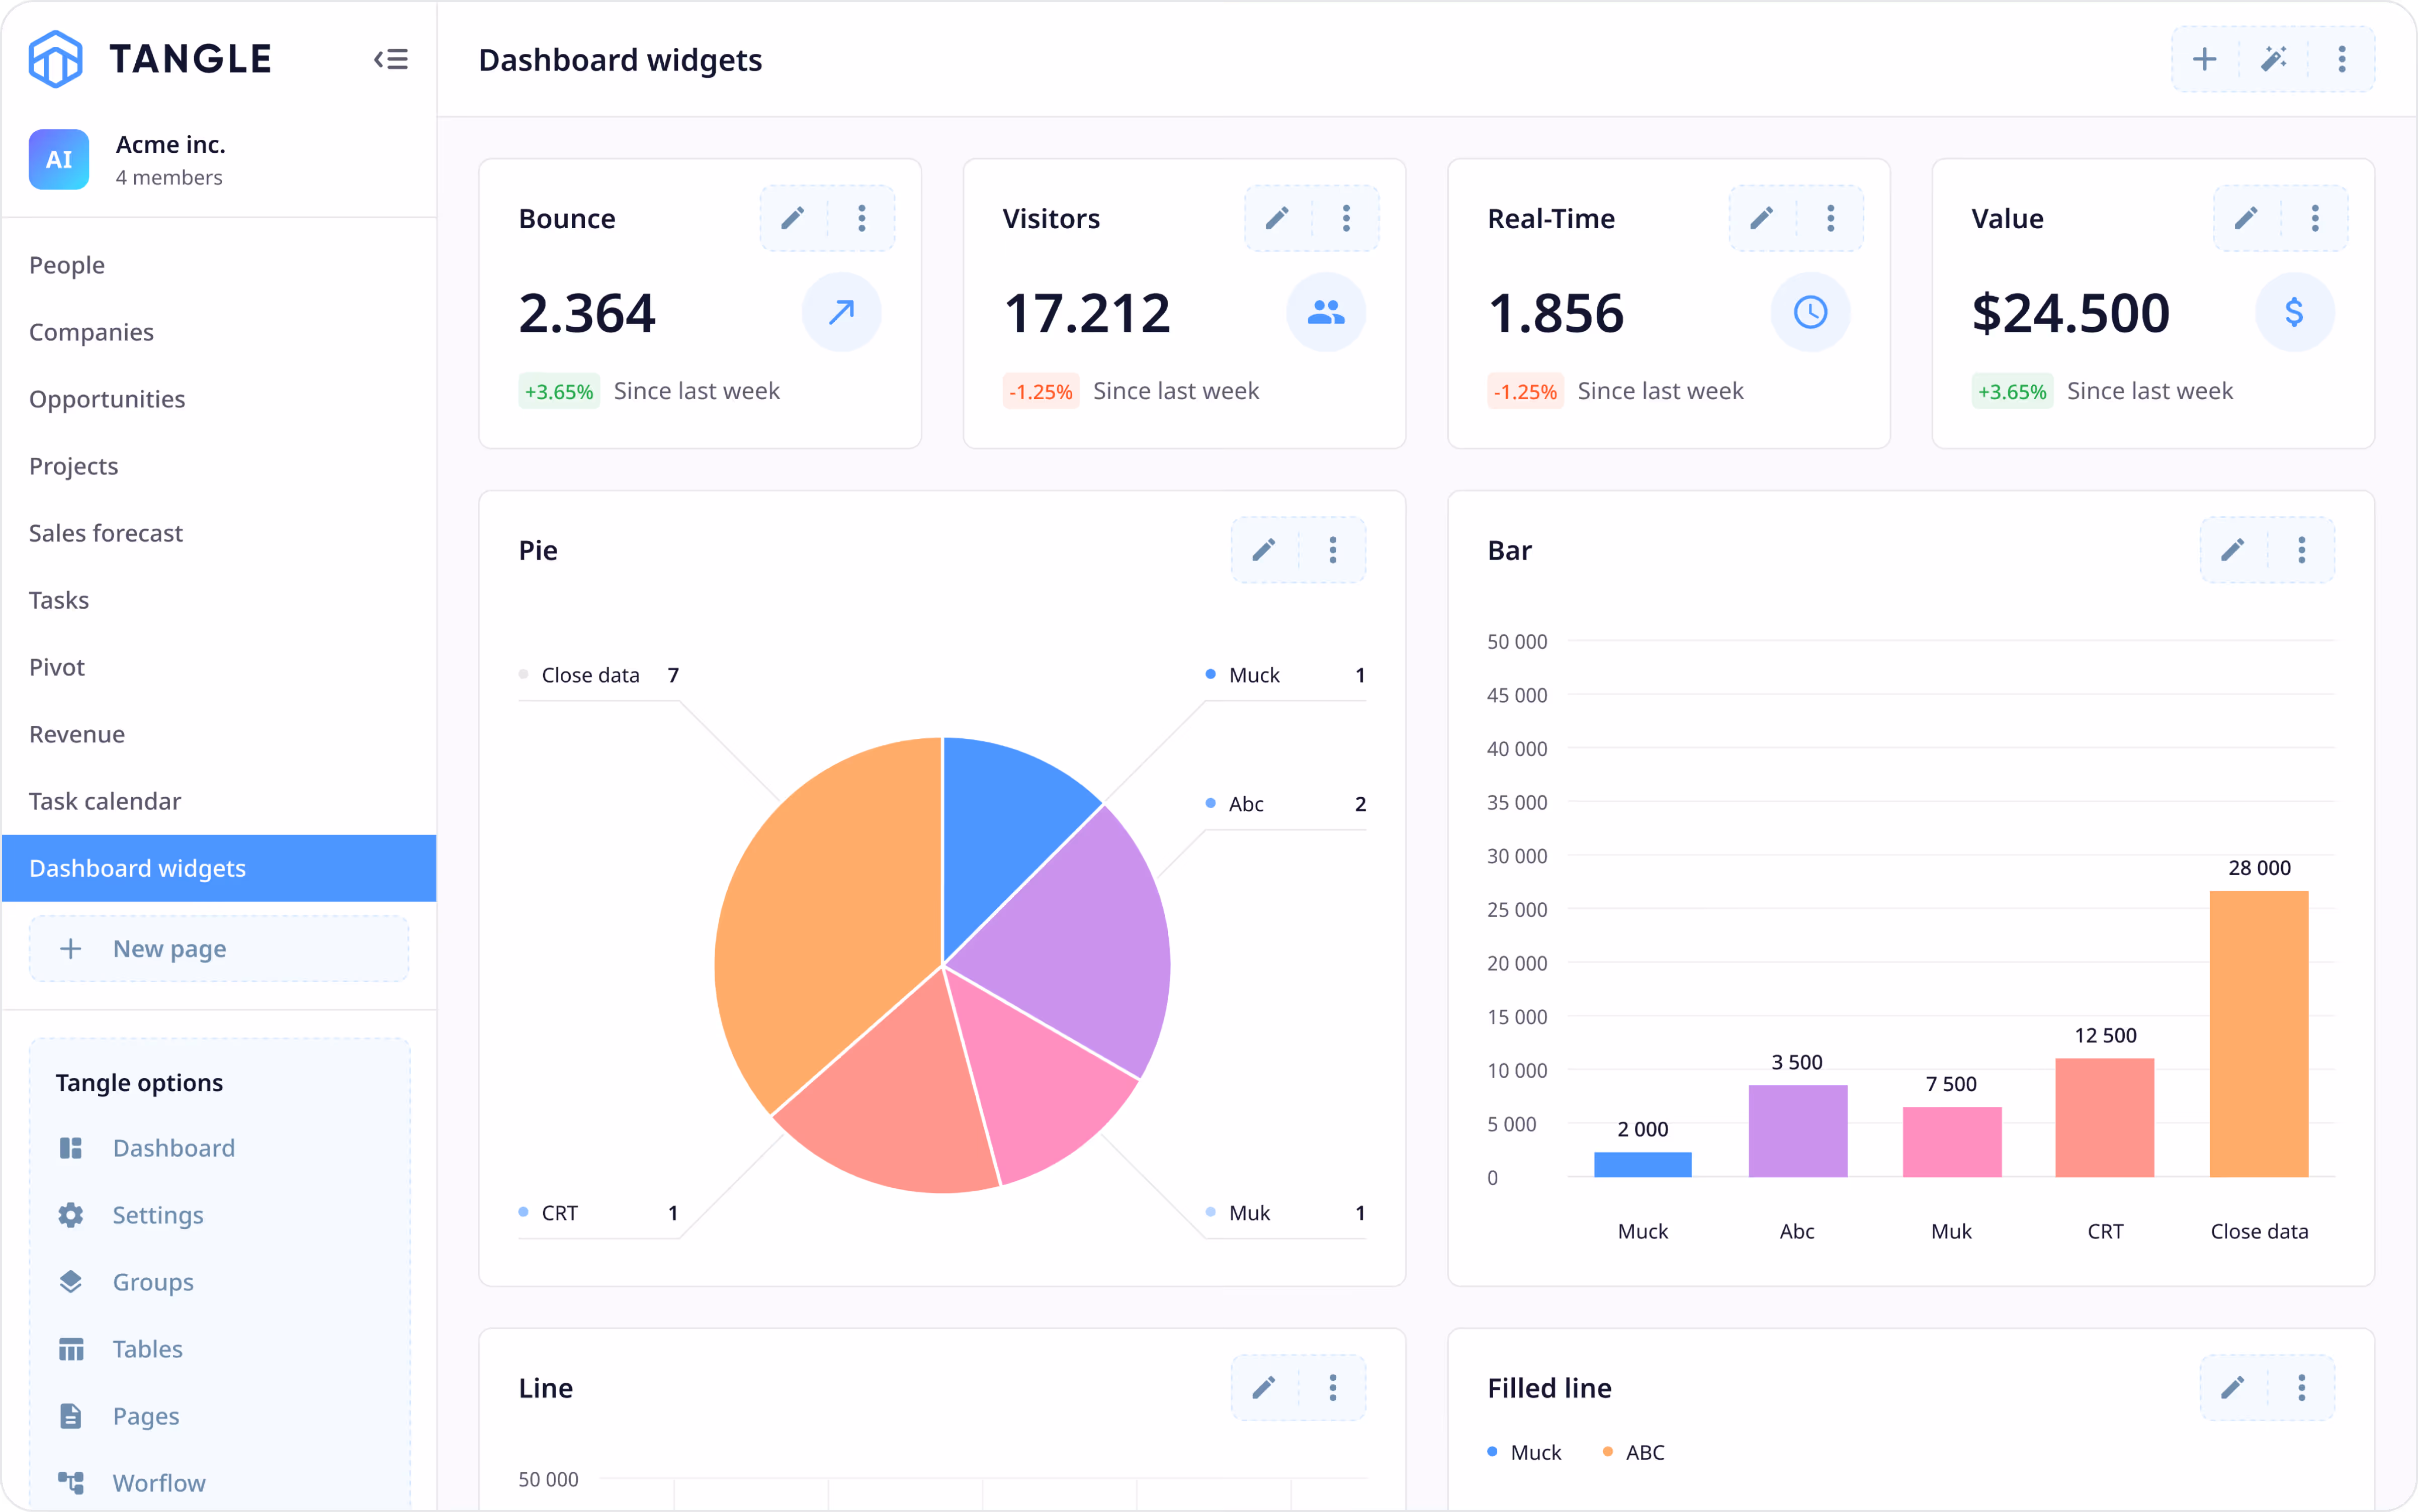The height and width of the screenshot is (1512, 2418).
Task: Click the visitors people icon
Action: [x=1326, y=313]
